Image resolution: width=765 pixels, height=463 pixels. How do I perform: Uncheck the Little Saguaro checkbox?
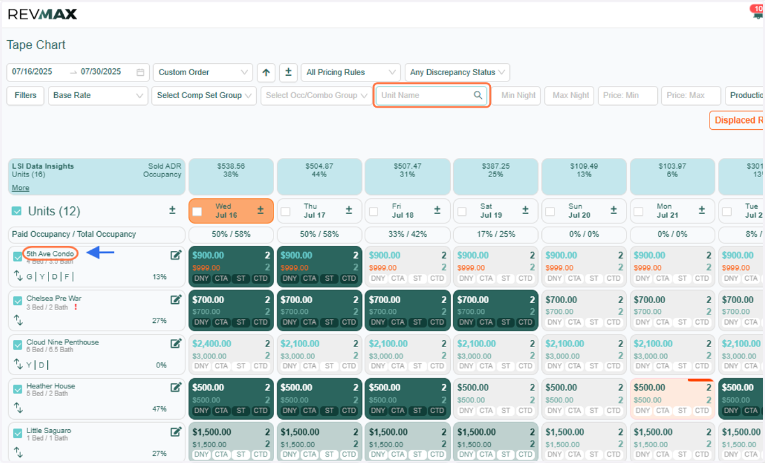18,433
